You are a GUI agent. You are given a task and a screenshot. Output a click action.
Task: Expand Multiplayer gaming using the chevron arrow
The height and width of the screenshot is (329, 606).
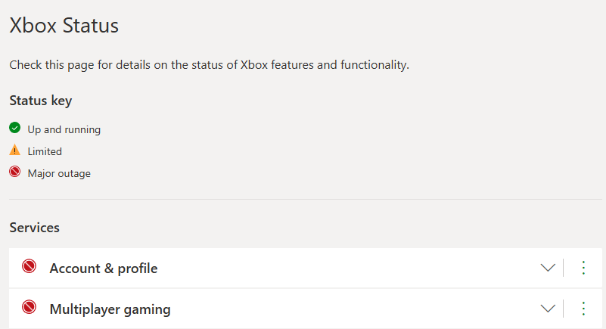[x=548, y=309]
